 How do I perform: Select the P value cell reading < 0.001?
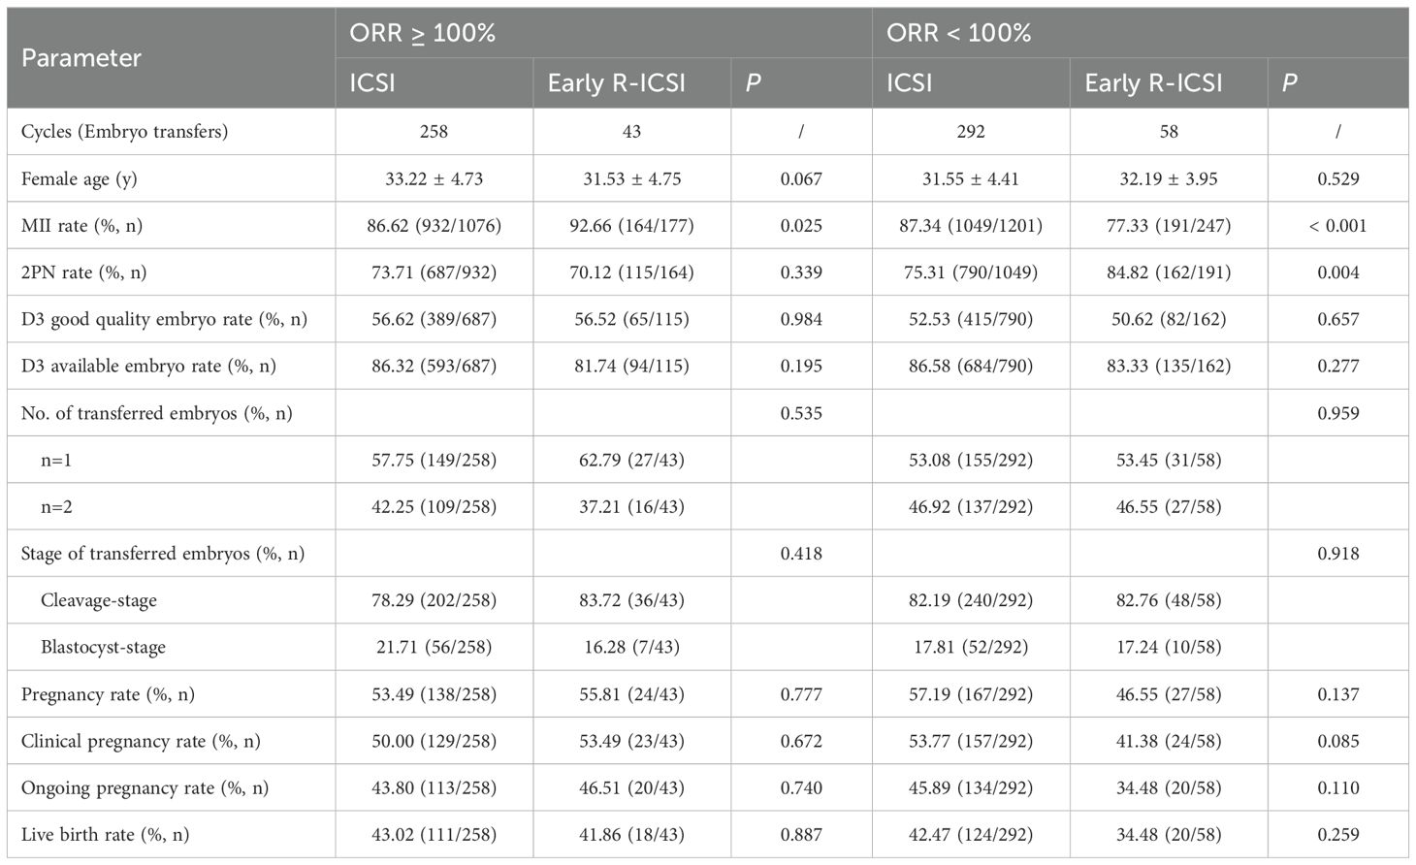(1337, 226)
